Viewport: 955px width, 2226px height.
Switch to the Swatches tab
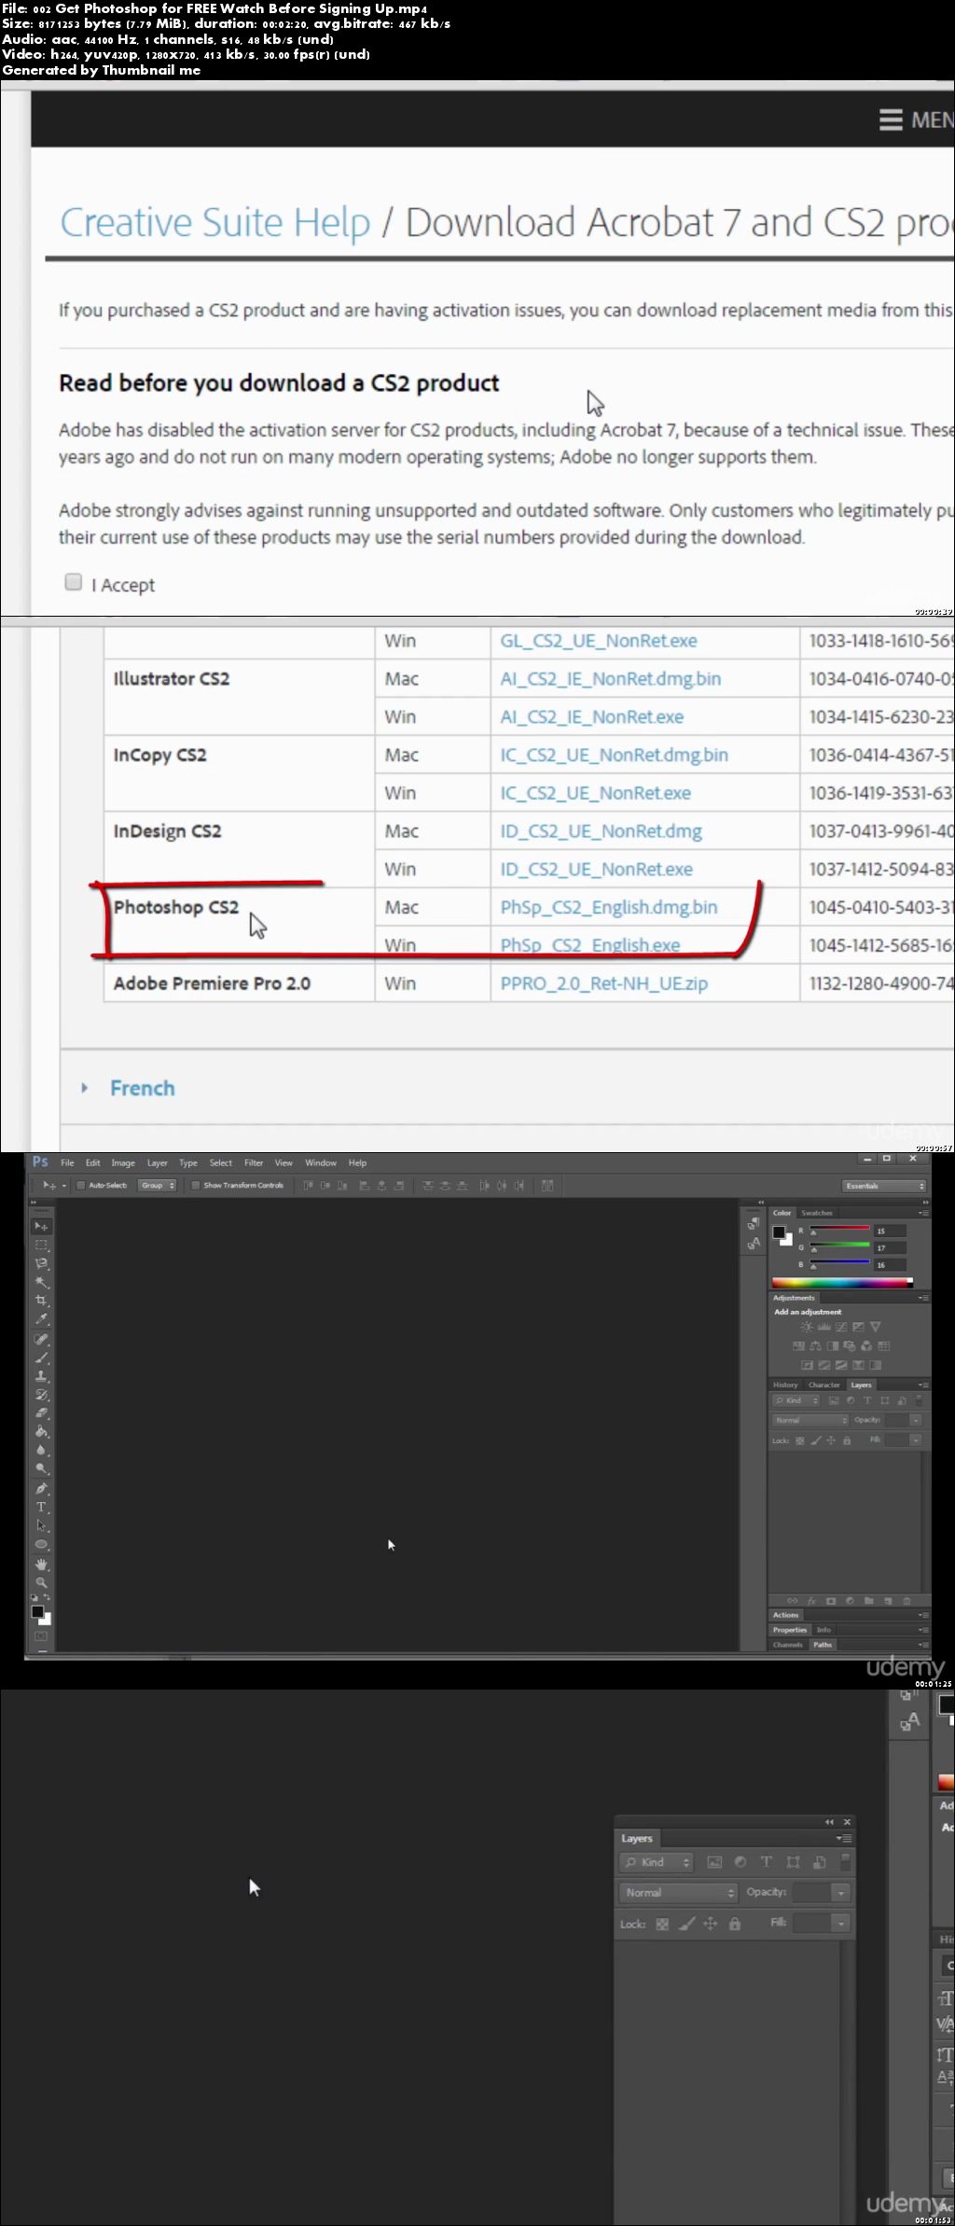pos(816,1213)
